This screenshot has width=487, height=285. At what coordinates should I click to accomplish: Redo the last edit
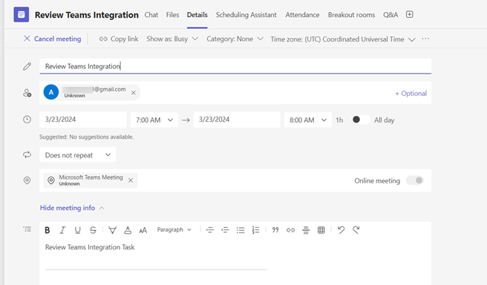(356, 230)
